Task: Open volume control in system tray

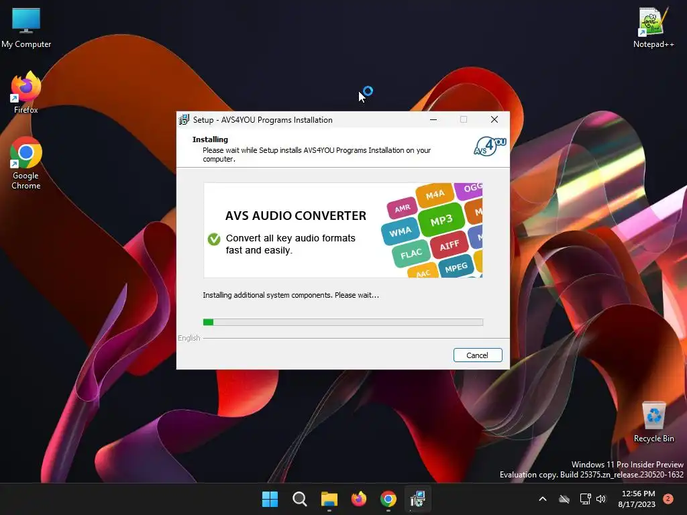Action: (x=601, y=499)
